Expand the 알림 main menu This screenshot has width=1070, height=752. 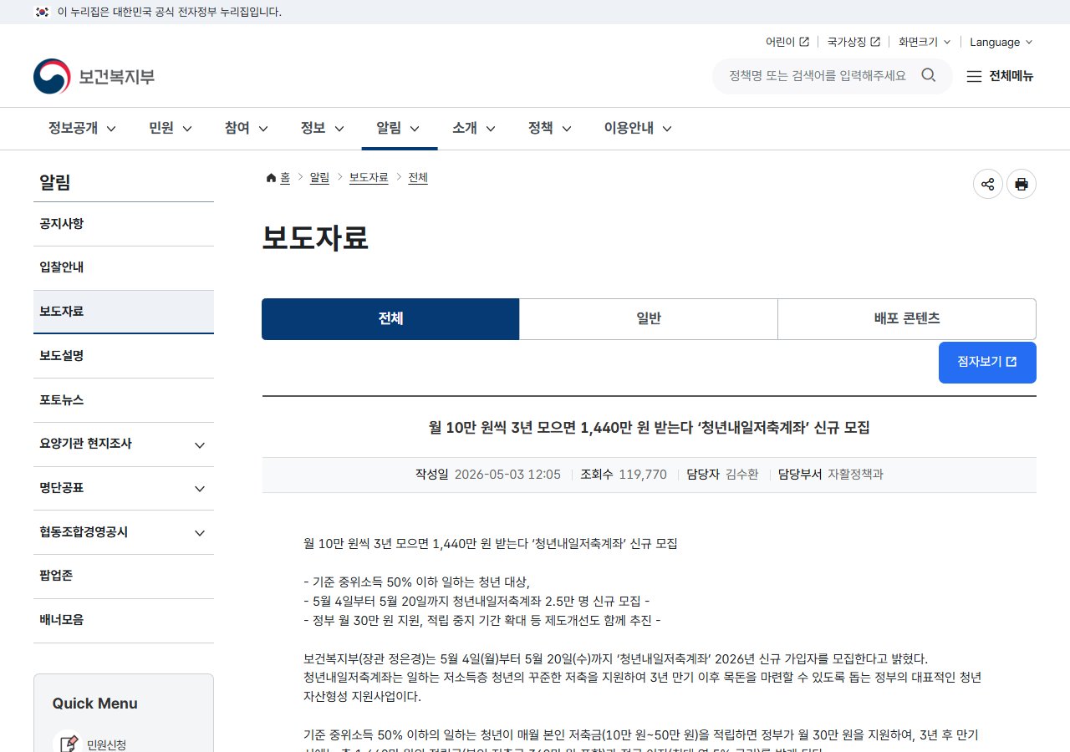[x=398, y=128]
